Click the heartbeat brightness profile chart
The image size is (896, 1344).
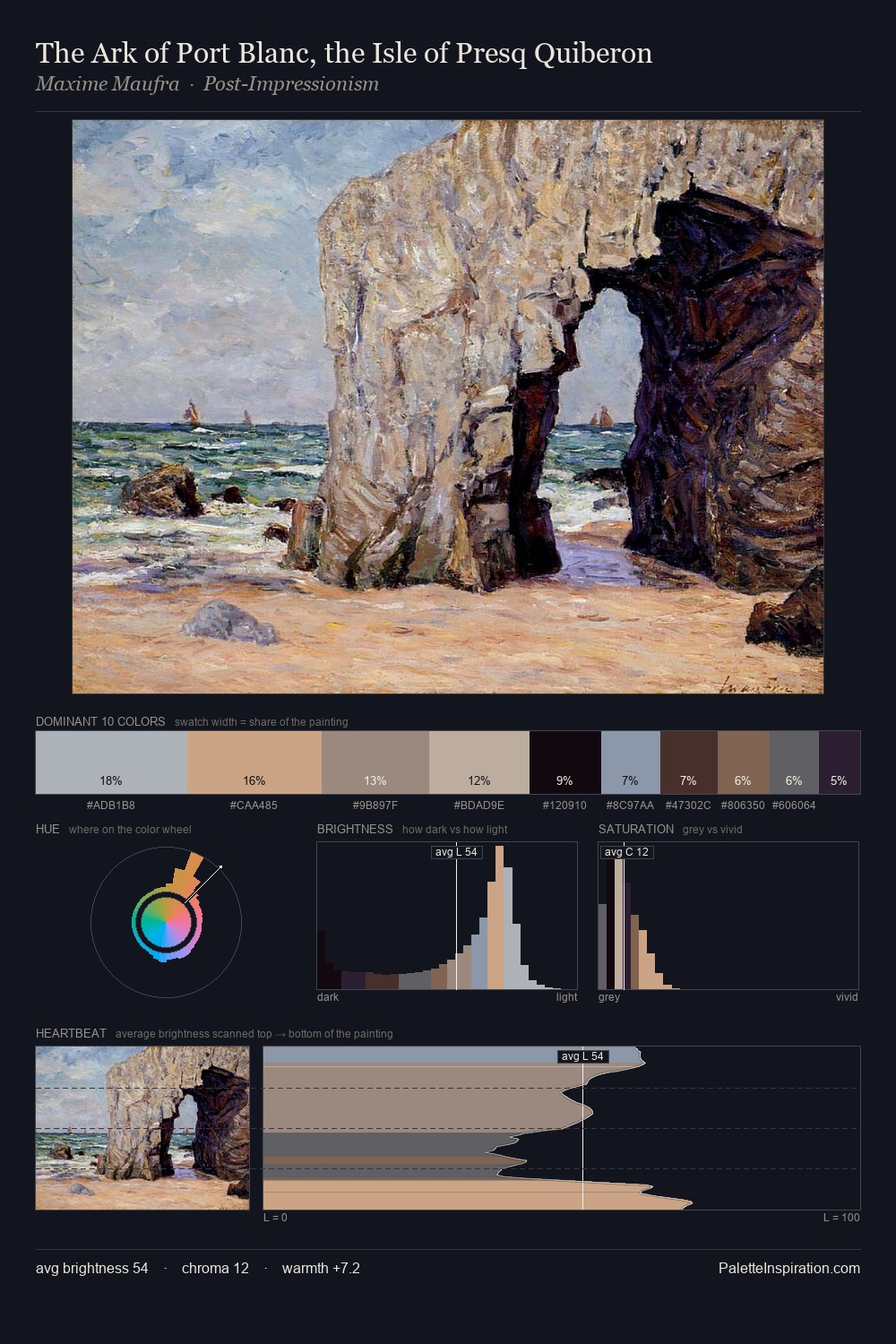click(562, 1128)
